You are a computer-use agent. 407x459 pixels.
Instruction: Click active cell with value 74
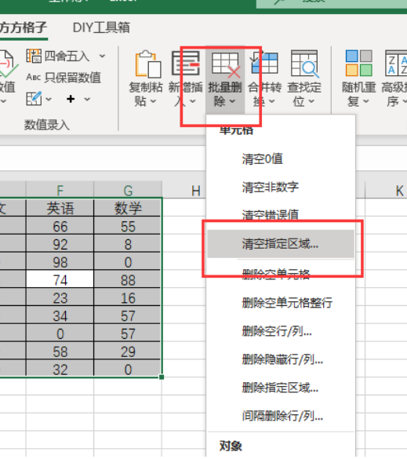coord(60,279)
